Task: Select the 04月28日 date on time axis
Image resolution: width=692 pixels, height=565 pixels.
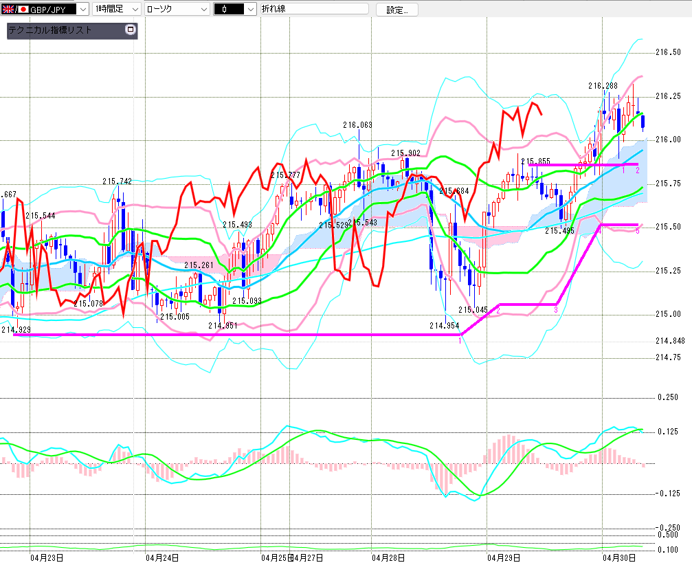Action: (x=388, y=557)
